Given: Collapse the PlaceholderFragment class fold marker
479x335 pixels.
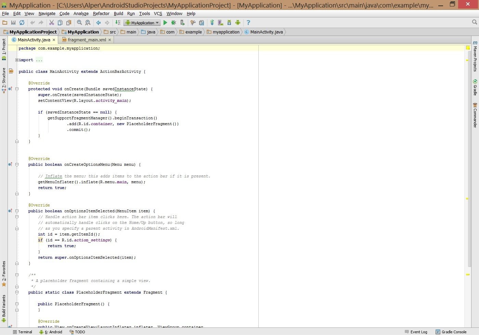Looking at the screenshot, I should click(17, 292).
